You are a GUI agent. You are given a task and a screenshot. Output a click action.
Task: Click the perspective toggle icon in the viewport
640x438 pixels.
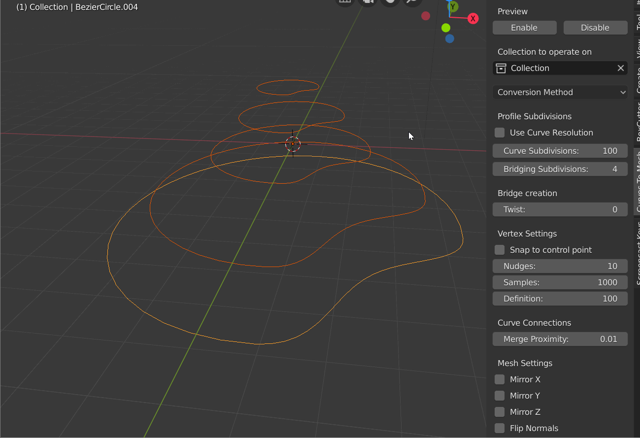click(x=345, y=2)
